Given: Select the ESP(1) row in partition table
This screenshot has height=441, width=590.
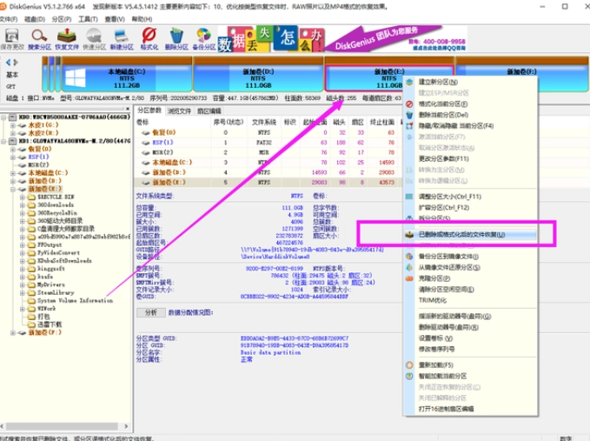Looking at the screenshot, I should (162, 142).
